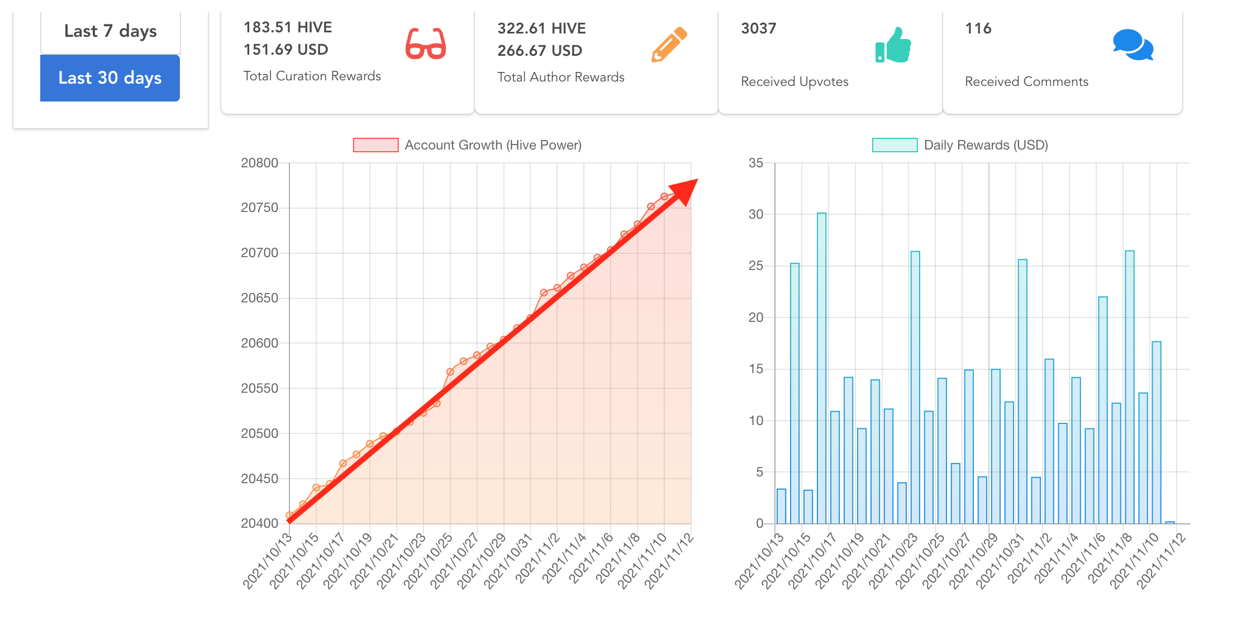The width and height of the screenshot is (1237, 617).
Task: Click the 35 y-axis label on rewards chart
Action: click(756, 163)
